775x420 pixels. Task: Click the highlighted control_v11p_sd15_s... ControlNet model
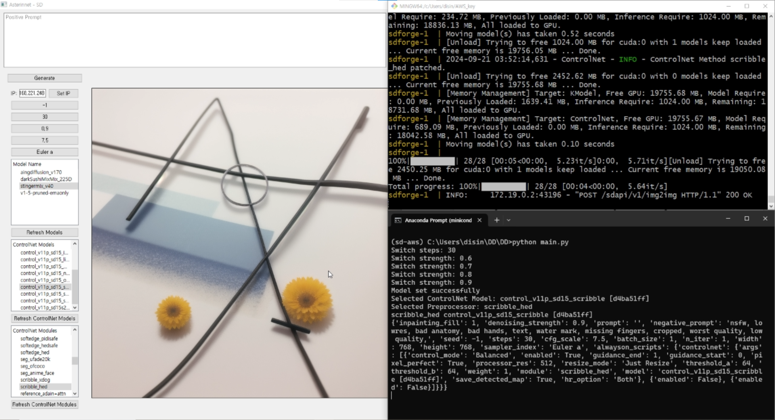pos(44,287)
